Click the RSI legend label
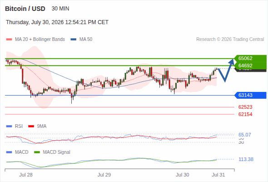 [19, 126]
